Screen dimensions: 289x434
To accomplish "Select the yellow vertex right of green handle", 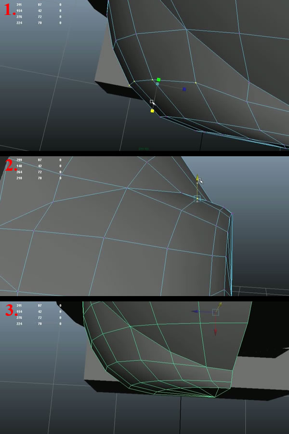I will pos(196,83).
